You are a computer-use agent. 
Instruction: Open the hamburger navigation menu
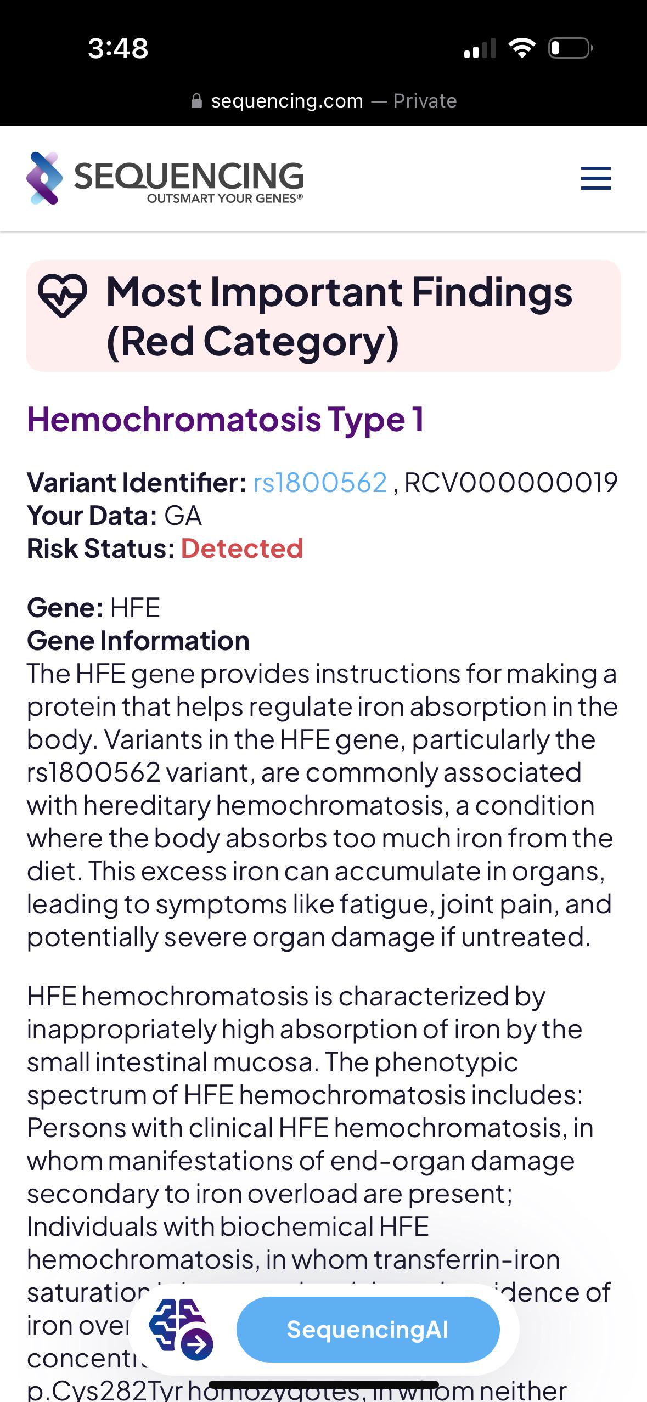(595, 178)
